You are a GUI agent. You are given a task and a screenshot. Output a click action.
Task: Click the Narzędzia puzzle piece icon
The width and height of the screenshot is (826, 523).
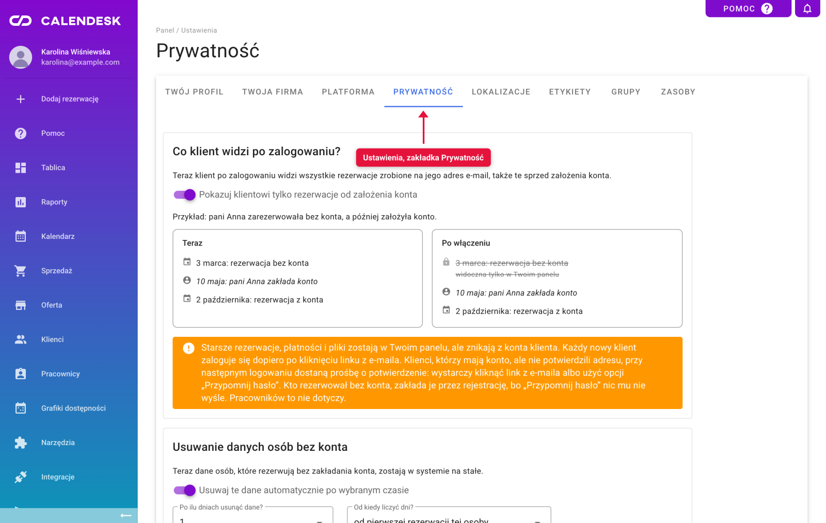click(x=21, y=443)
